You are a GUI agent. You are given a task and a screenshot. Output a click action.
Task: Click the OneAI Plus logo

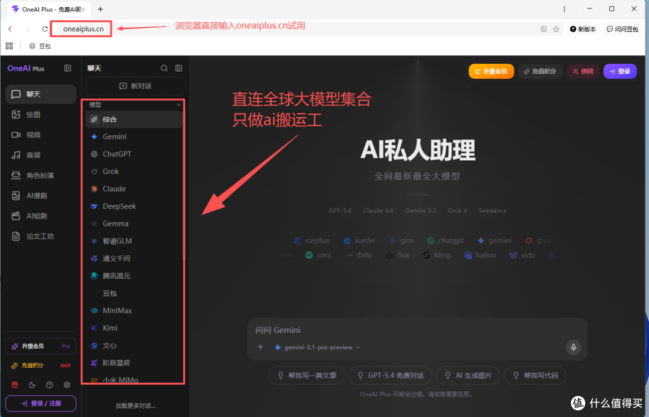coord(26,68)
